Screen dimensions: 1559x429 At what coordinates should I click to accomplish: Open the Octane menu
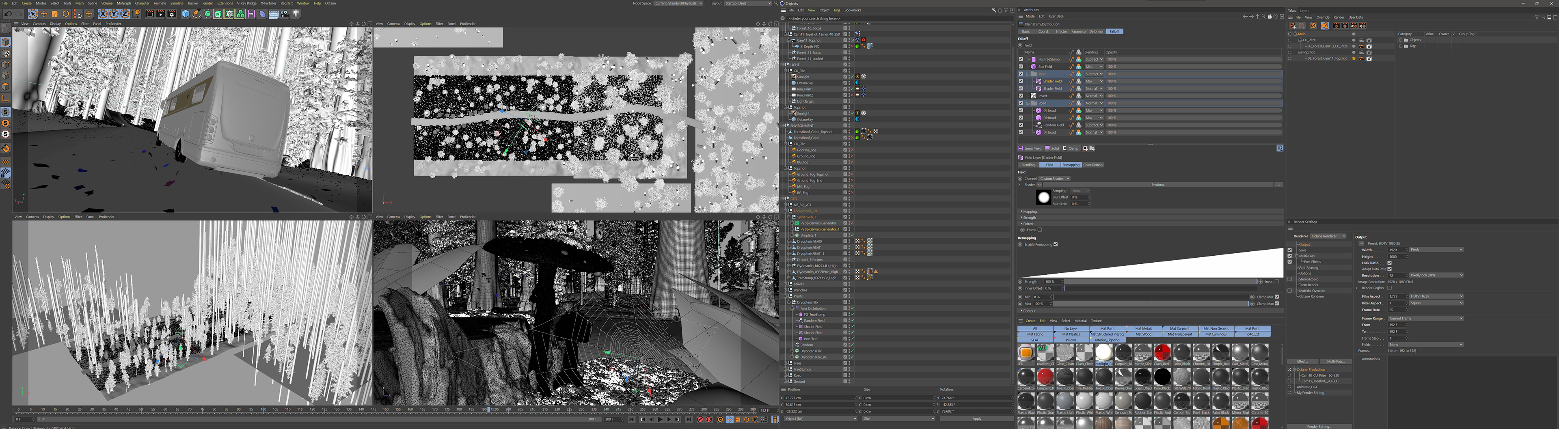[x=330, y=3]
